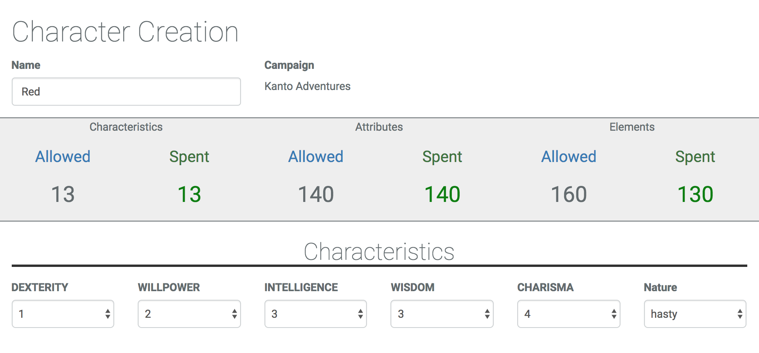The image size is (759, 353).
Task: Click the large Characteristics section heading
Action: (x=379, y=252)
